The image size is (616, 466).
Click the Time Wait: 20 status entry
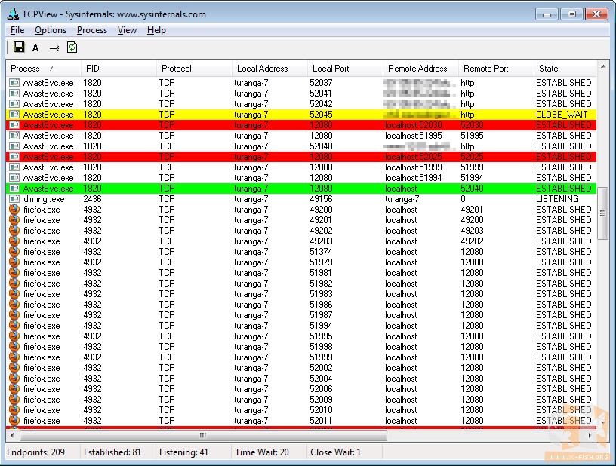[262, 452]
